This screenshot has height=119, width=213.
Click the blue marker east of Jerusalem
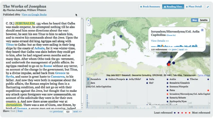point(174,63)
